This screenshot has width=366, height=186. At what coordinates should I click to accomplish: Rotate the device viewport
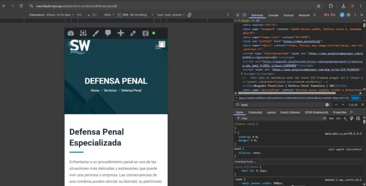tap(189, 15)
